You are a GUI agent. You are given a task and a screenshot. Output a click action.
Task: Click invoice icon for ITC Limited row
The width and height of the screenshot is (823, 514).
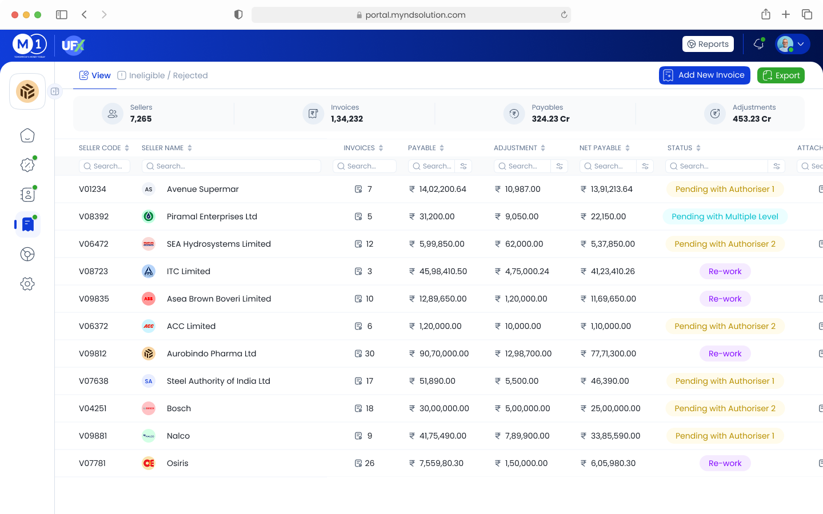coord(358,271)
